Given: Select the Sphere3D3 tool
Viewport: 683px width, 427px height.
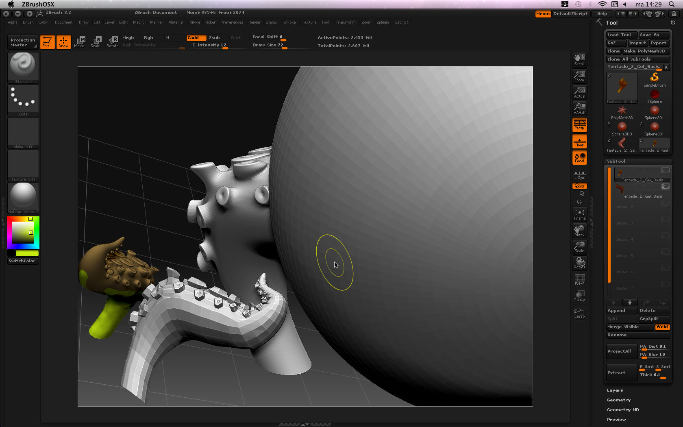Looking at the screenshot, I should pyautogui.click(x=622, y=129).
